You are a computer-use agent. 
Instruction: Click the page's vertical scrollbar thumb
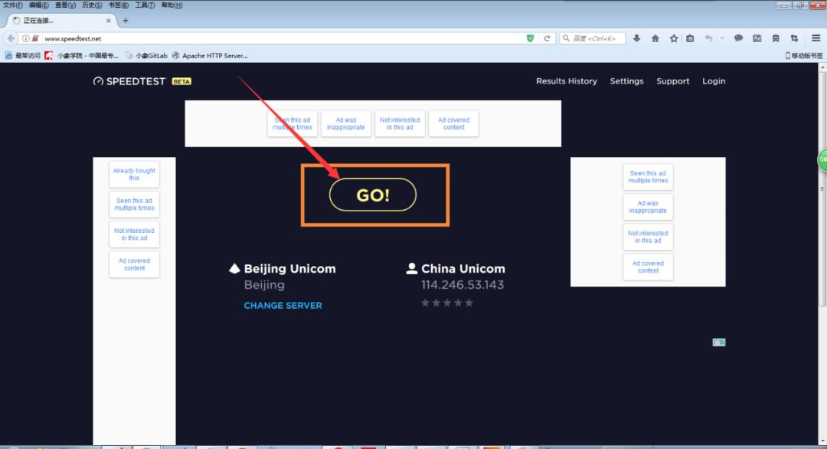coord(822,188)
